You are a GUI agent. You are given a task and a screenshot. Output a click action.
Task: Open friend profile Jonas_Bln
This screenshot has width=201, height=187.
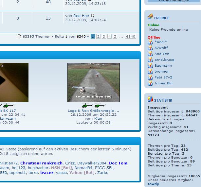163,83
